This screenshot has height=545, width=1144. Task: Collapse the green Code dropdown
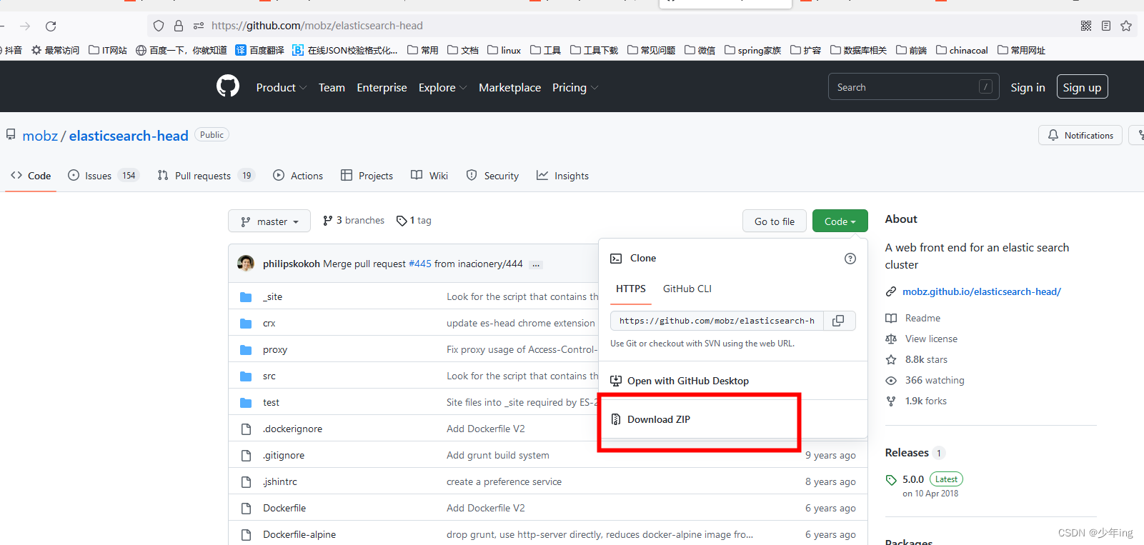pos(840,221)
